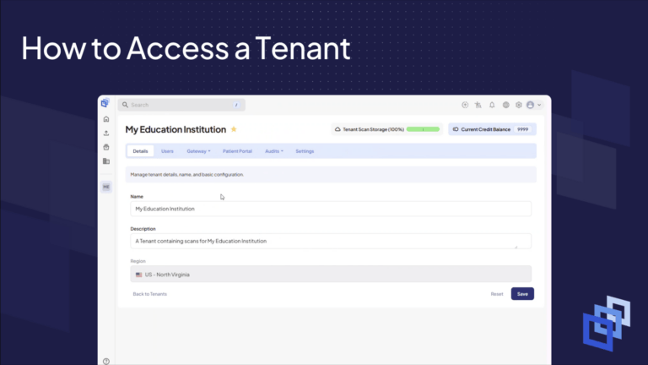The width and height of the screenshot is (648, 365).
Task: Click the slash shortcut badge in search
Action: pyautogui.click(x=236, y=105)
